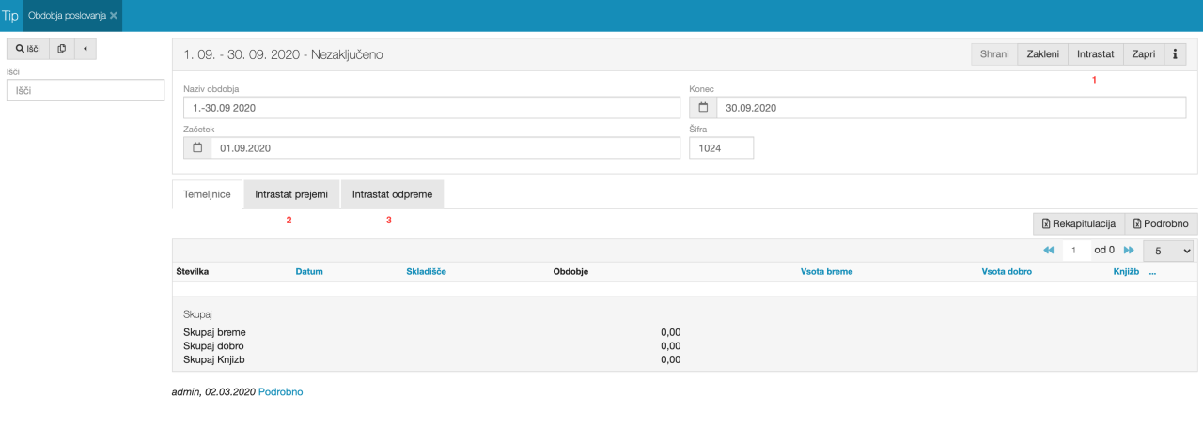Open the rows-per-page dropdown showing 5
Image resolution: width=1203 pixels, height=427 pixels.
[1168, 251]
